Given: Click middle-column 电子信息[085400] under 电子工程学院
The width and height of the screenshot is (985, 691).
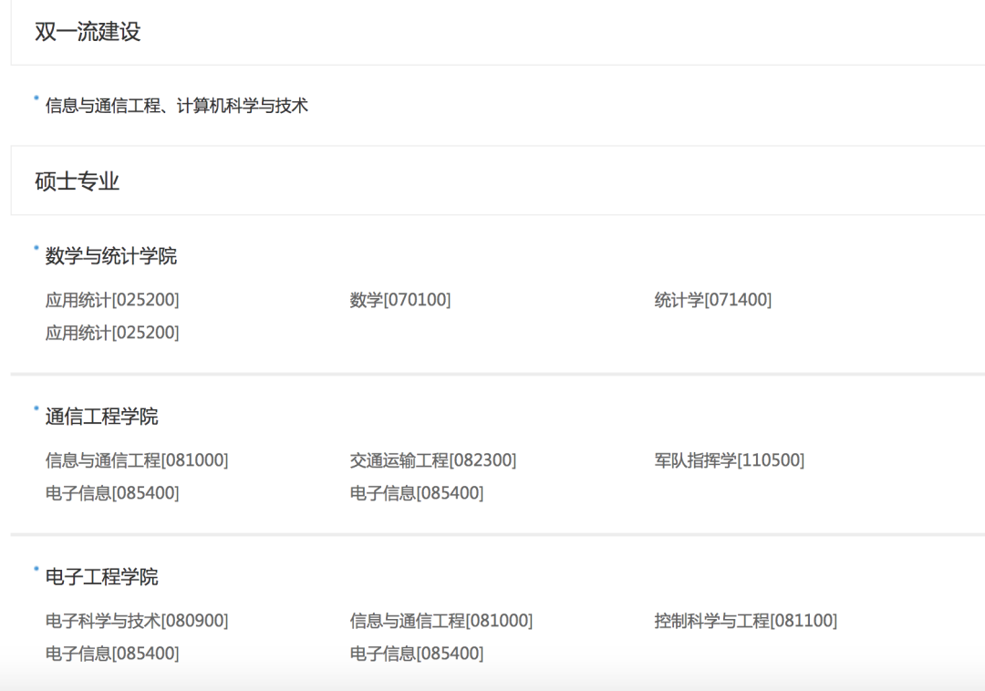Looking at the screenshot, I should tap(416, 654).
